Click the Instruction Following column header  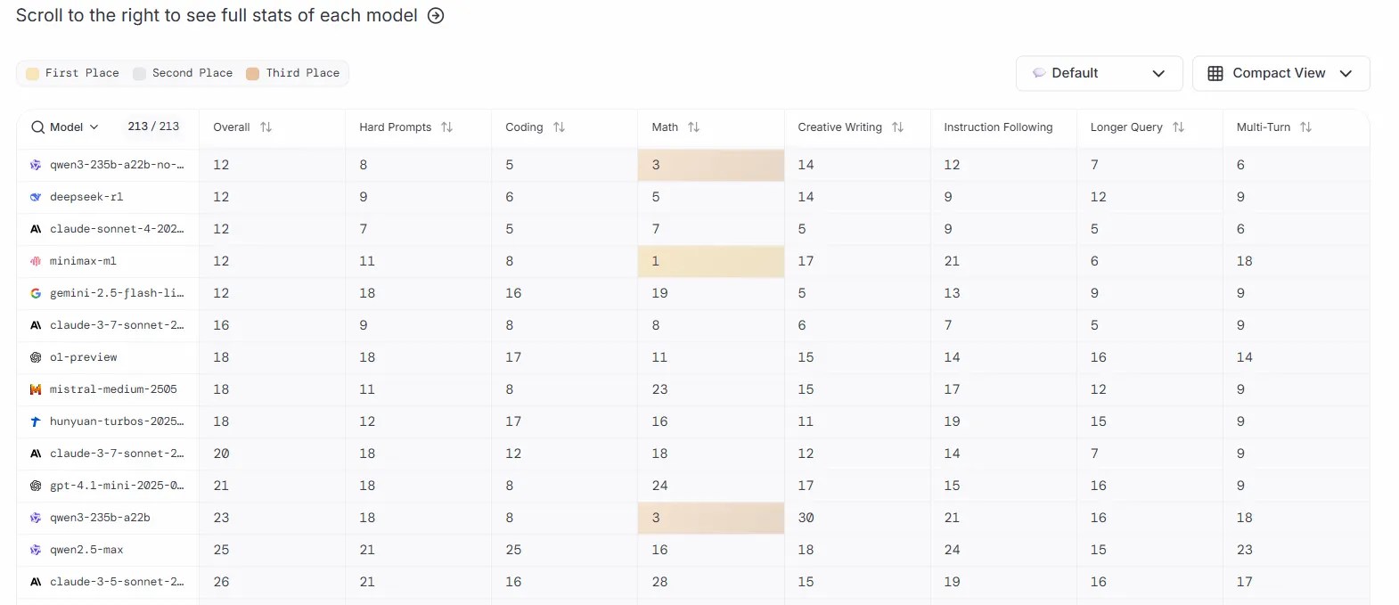pos(998,127)
